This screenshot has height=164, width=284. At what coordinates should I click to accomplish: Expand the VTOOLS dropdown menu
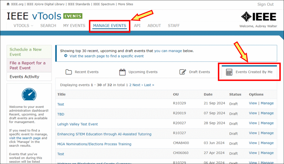[x=23, y=26]
